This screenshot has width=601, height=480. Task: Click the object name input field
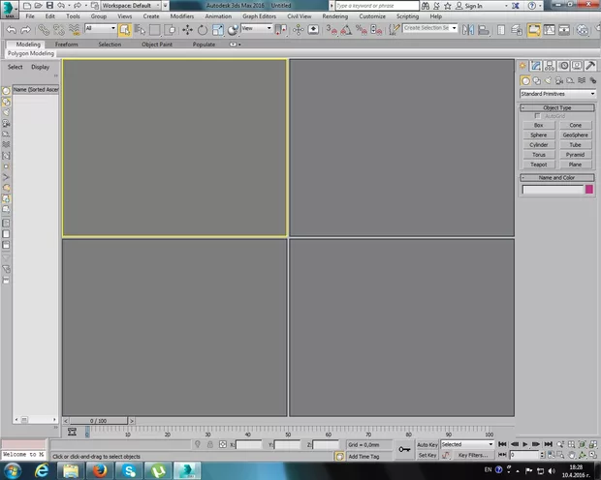pos(552,190)
